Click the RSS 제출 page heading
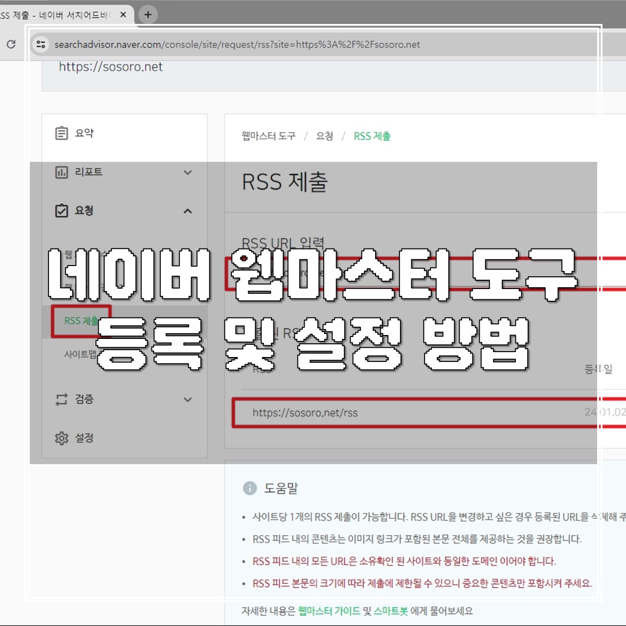This screenshot has width=626, height=626. click(285, 182)
